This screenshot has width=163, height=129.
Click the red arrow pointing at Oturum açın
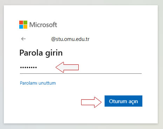[91, 102]
